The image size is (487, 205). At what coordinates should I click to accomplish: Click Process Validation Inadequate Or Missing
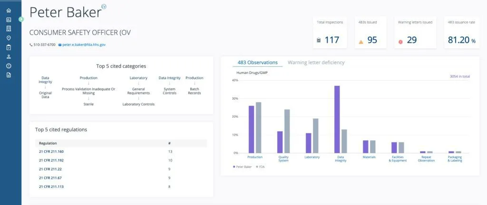pos(88,91)
